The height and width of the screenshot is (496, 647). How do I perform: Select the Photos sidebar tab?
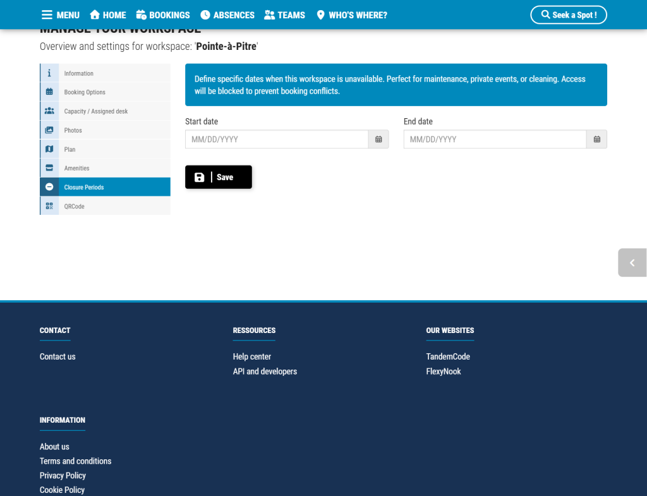[106, 130]
